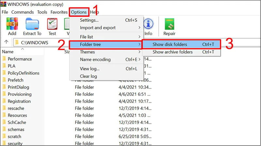Select Show archive folders option
This screenshot has height=146, width=261.
pos(182,52)
